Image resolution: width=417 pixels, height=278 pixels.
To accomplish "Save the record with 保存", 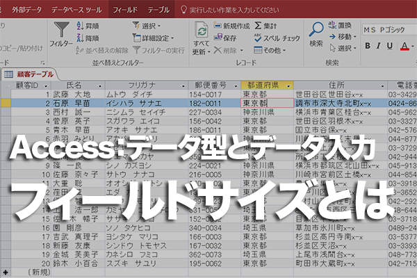I will click(225, 38).
